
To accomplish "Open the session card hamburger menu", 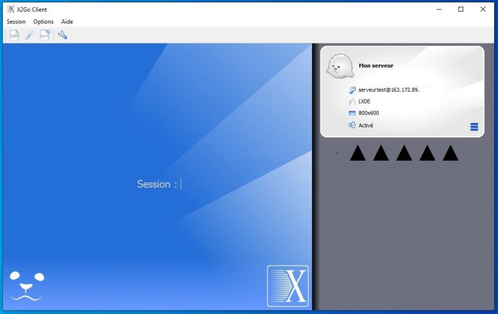I will (474, 127).
